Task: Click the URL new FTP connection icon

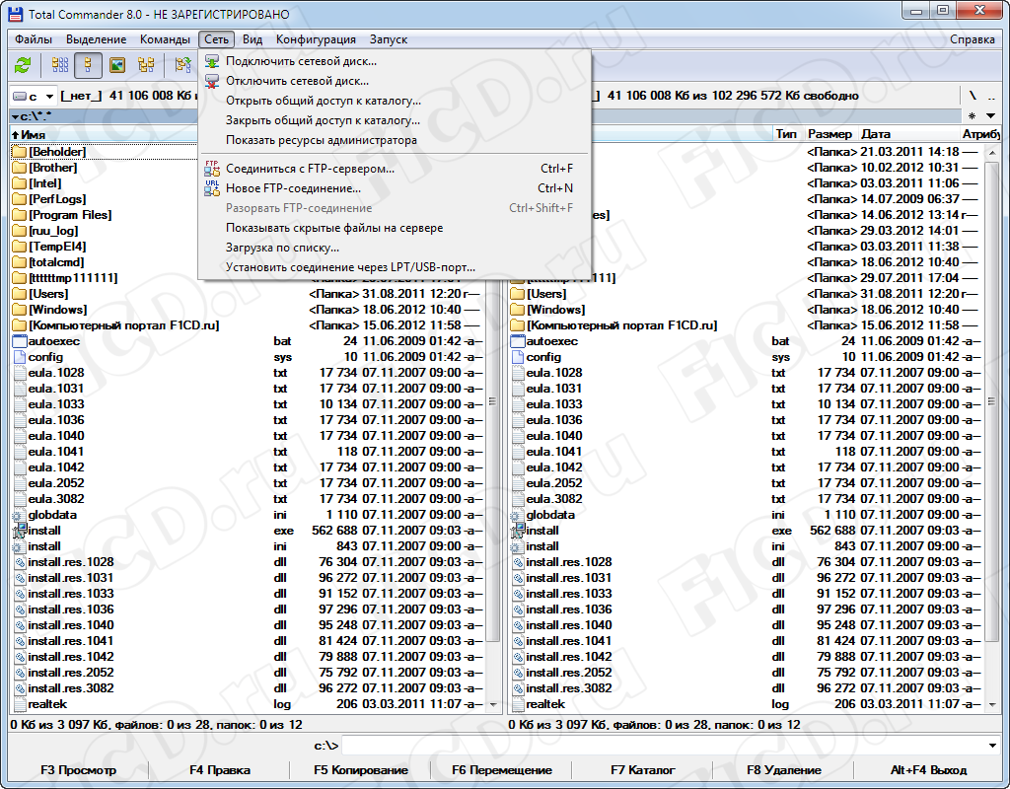Action: (x=212, y=188)
